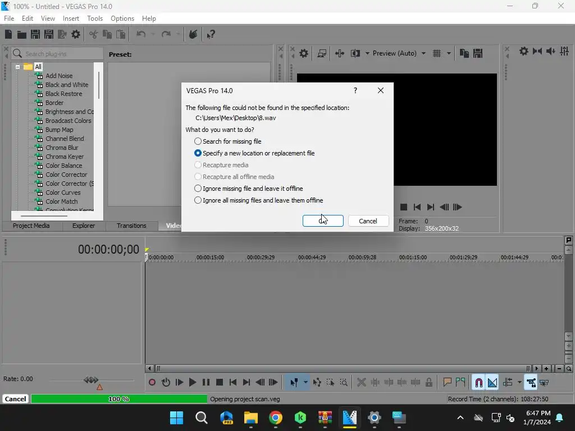Click the Enable Snapping magnet icon

tap(478, 383)
